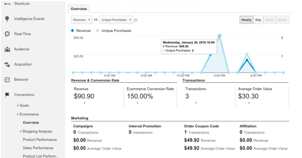Screen dimensions: 302x158
Task: Click the Behavior layout icon
Action: pyautogui.click(x=7, y=80)
